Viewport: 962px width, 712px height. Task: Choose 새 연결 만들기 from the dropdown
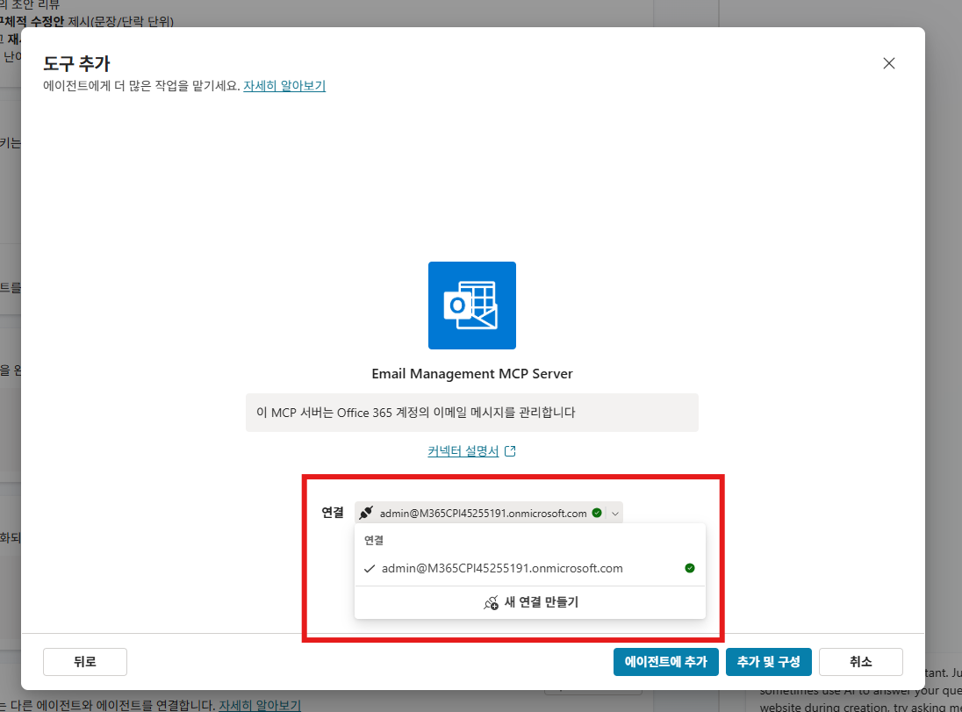click(x=530, y=602)
